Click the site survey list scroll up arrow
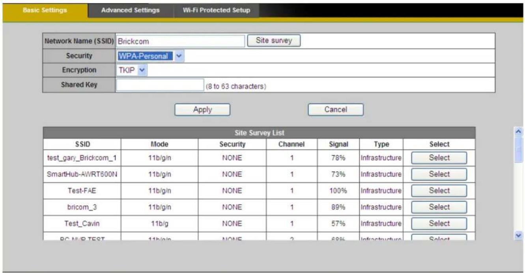 coord(519,131)
